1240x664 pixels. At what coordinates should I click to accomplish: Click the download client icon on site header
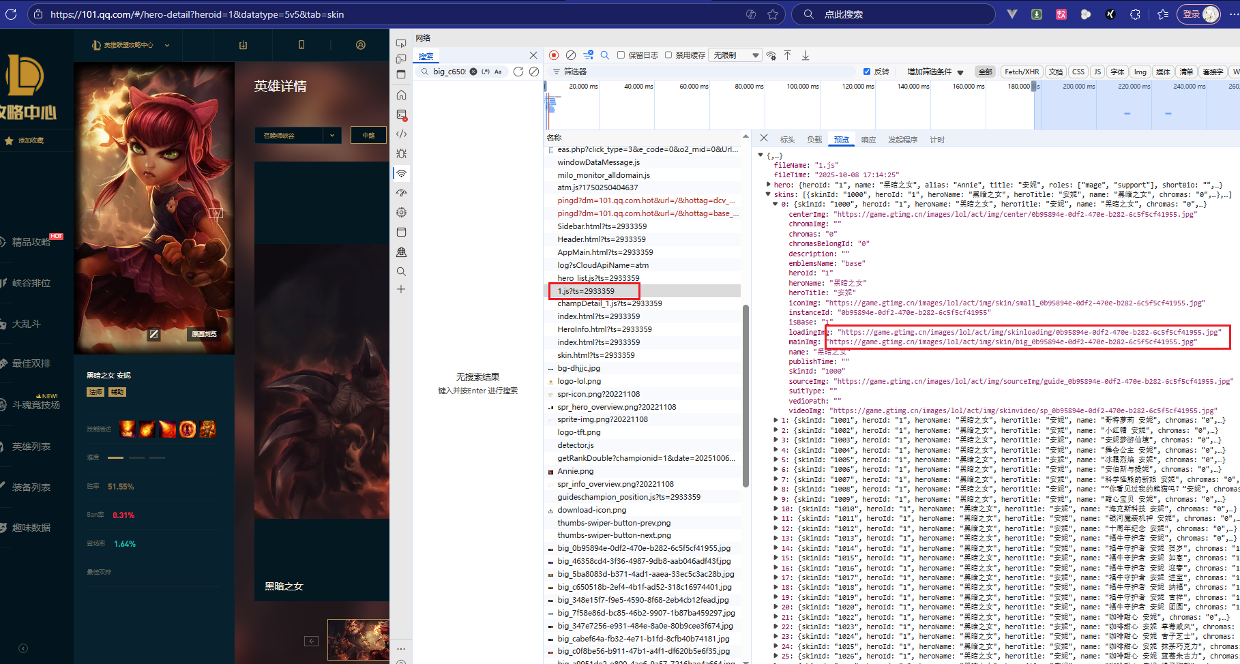coord(243,45)
